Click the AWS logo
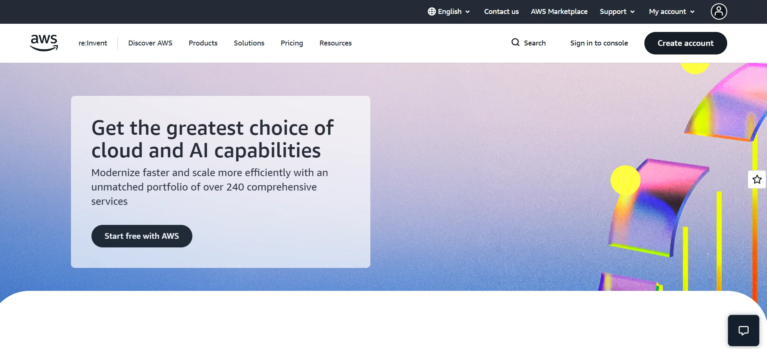767x349 pixels. click(x=44, y=43)
